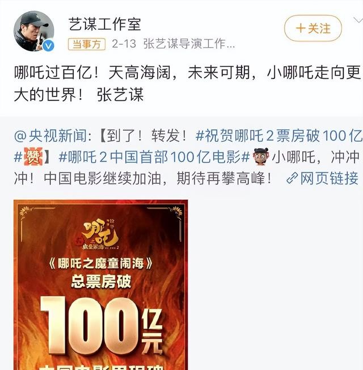Click the post date 2-13
Viewport: 363px width, 370px height.
(x=124, y=44)
